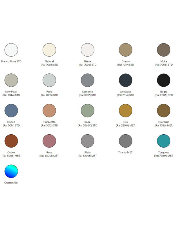Select the Blanco Mate STD color swatch
The height and width of the screenshot is (228, 177).
[11, 50]
